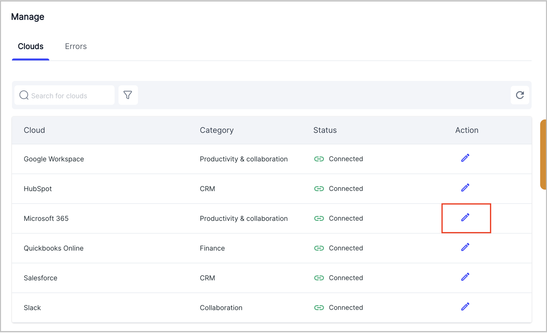
Task: Edit the Quickbooks Online connection
Action: [465, 247]
